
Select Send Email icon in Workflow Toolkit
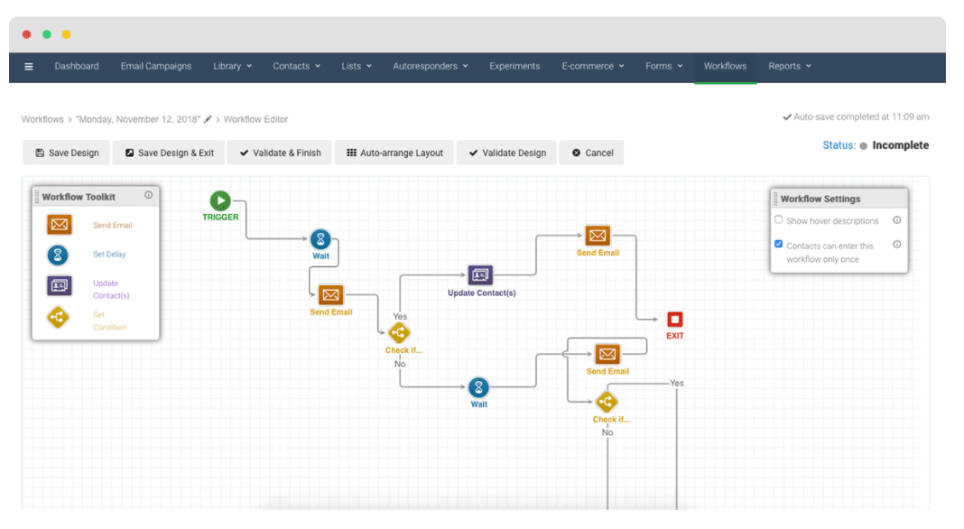click(x=60, y=225)
